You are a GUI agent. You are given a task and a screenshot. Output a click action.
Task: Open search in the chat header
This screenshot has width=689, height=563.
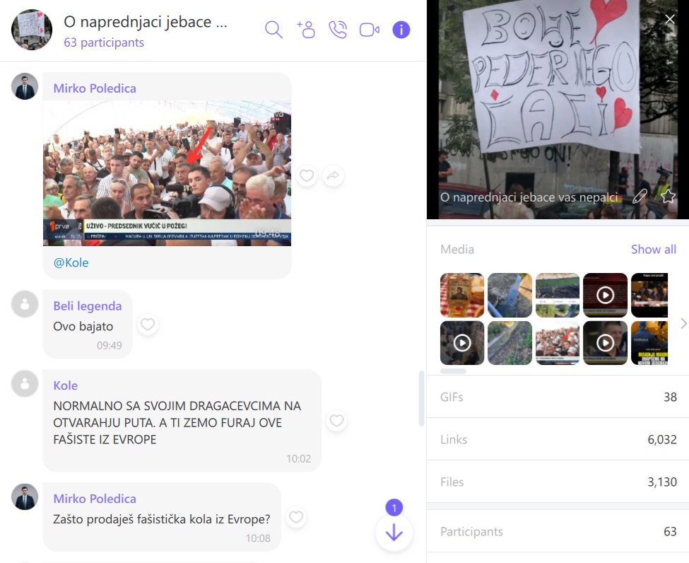click(x=273, y=30)
